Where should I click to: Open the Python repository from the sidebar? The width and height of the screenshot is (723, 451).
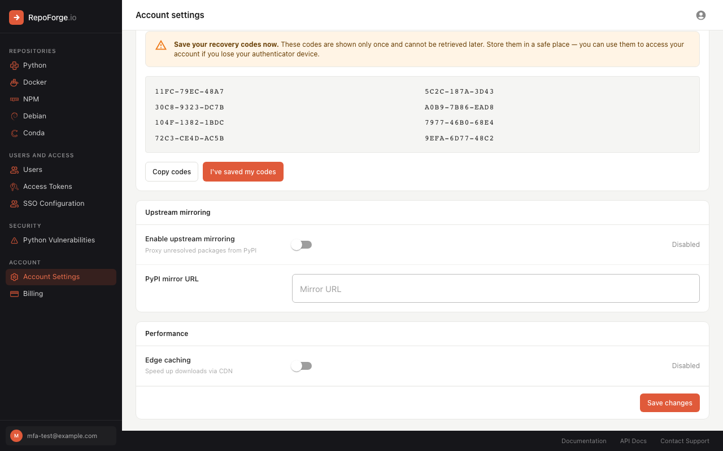point(35,65)
